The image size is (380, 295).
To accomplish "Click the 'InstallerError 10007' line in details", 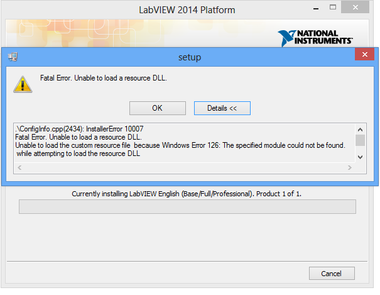I will 79,129.
